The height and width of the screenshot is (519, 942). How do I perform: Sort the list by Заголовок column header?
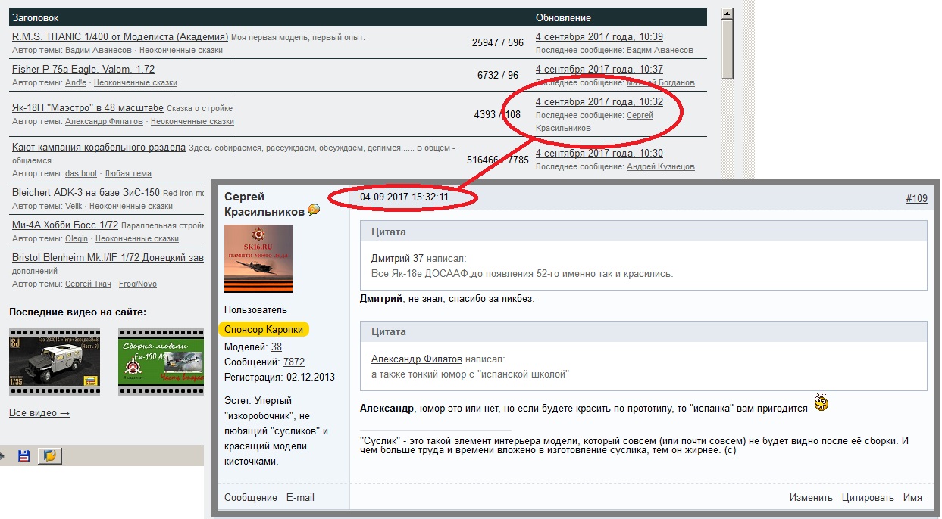coord(35,17)
